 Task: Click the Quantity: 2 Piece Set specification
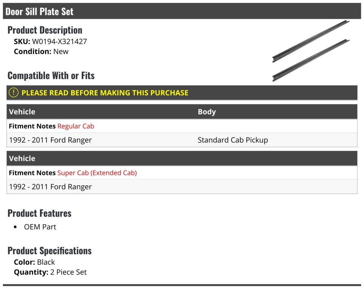click(50, 272)
